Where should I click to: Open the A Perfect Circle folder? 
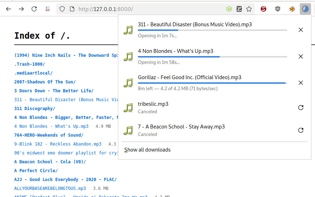pyautogui.click(x=36, y=171)
